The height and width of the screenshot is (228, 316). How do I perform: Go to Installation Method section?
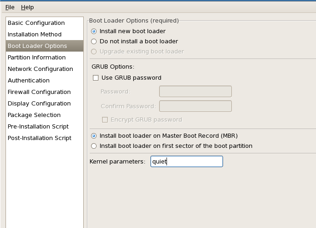point(34,35)
